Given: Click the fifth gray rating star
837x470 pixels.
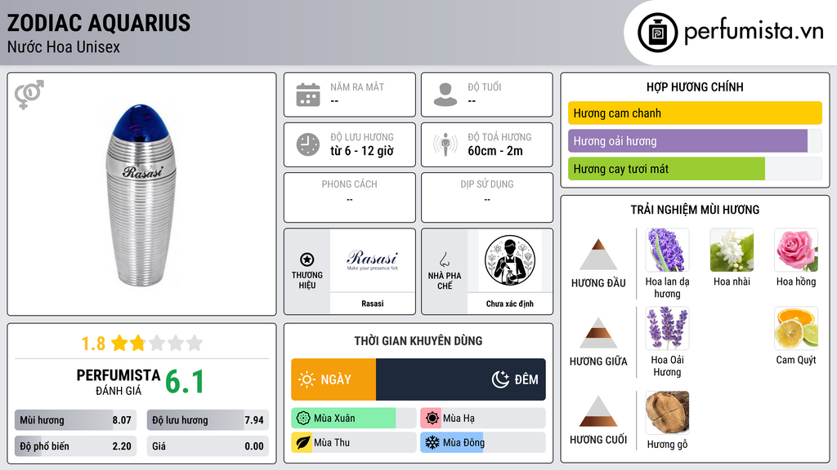Looking at the screenshot, I should (195, 343).
